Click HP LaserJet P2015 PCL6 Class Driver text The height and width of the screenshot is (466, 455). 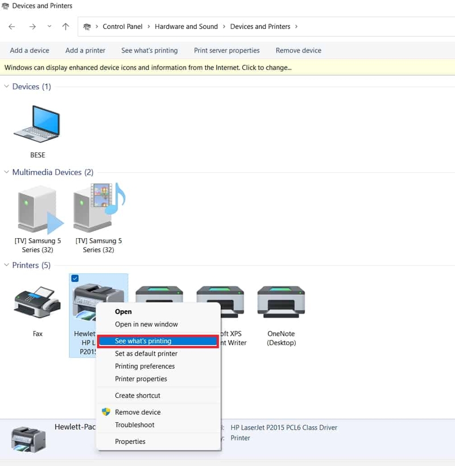click(284, 428)
